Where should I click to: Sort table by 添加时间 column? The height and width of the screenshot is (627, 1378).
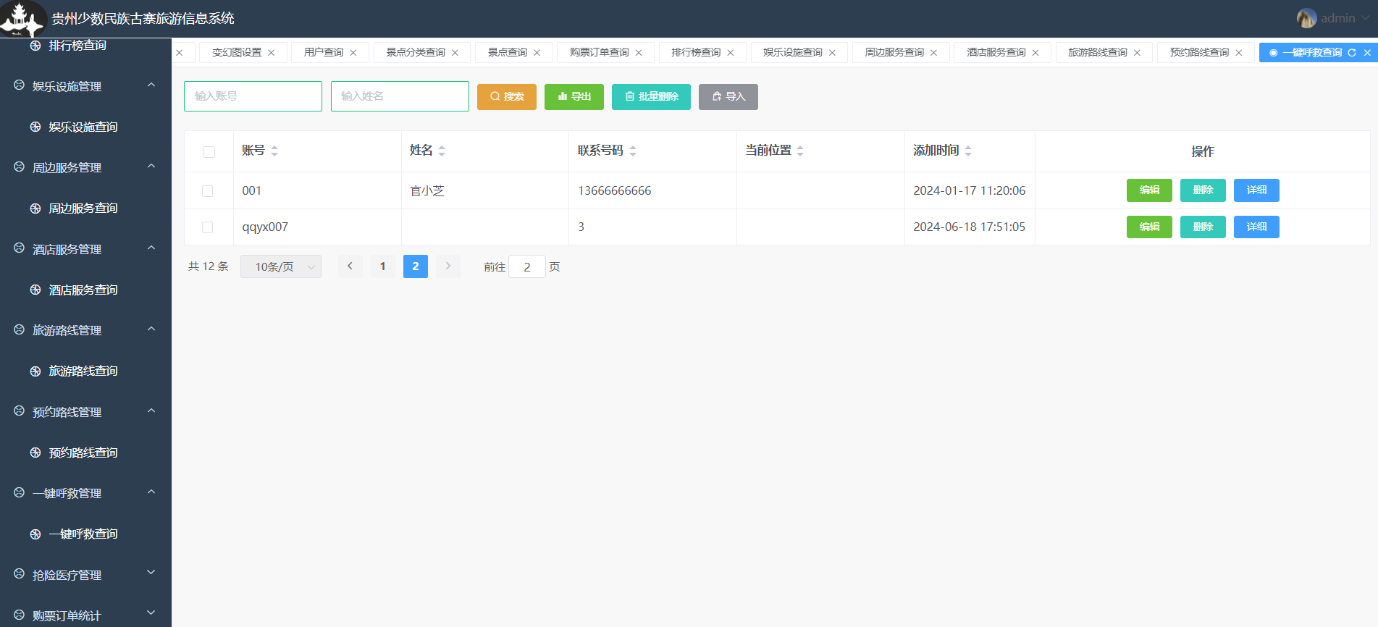pos(968,151)
